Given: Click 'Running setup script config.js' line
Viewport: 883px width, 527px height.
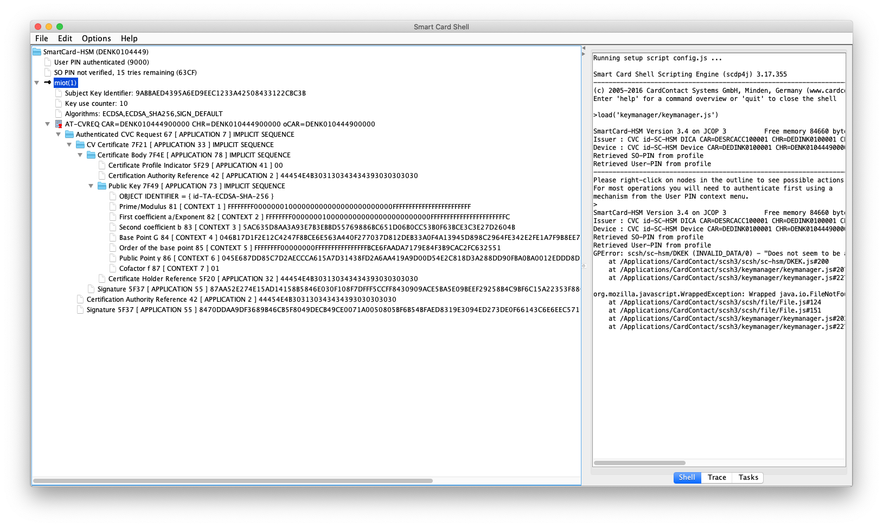Looking at the screenshot, I should (x=657, y=58).
